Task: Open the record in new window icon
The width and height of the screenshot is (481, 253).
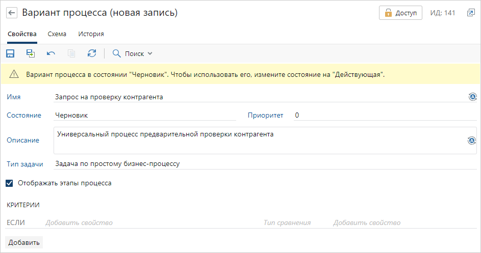Action: point(471,13)
